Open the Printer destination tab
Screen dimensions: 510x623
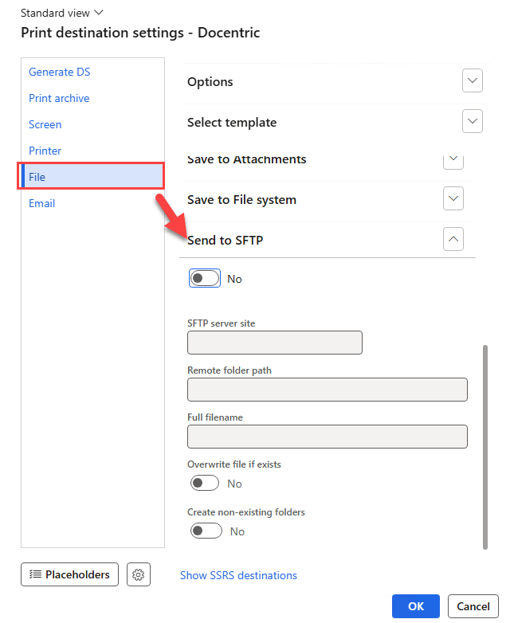[x=45, y=151]
